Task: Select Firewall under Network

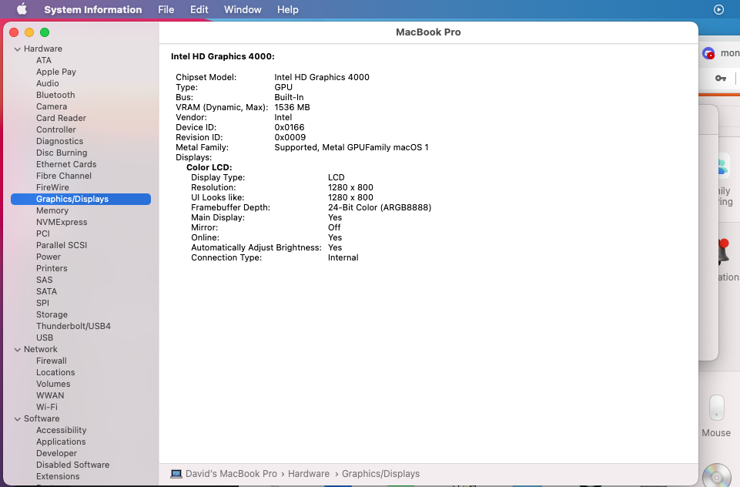Action: tap(52, 361)
